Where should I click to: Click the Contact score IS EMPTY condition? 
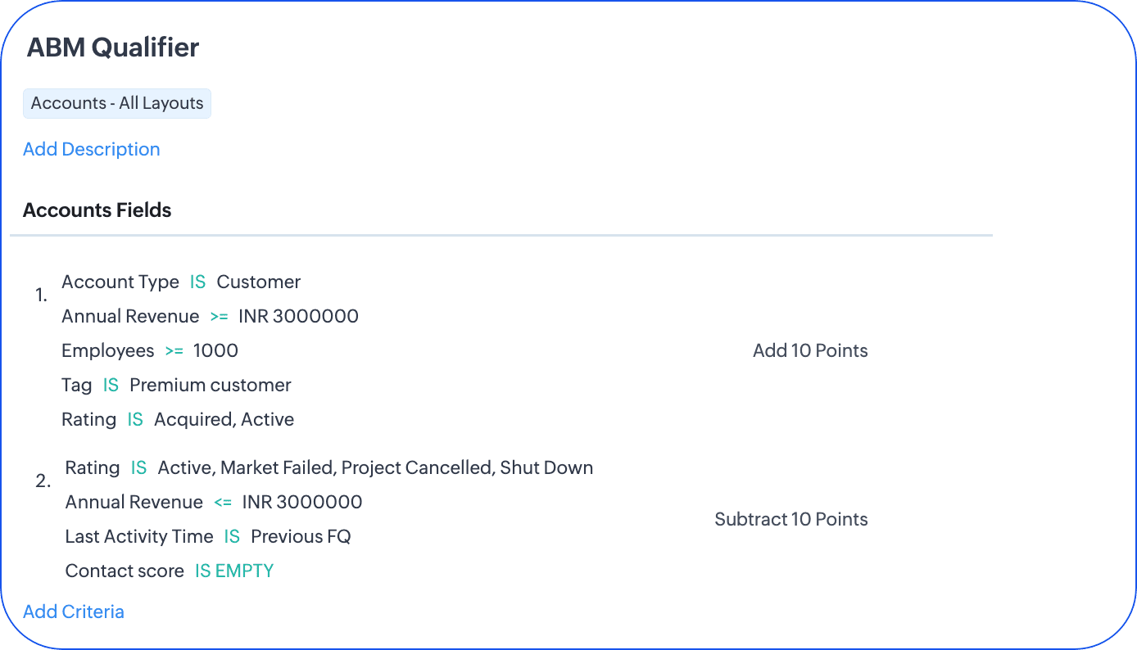[170, 571]
